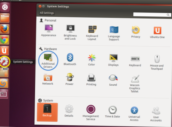The image size is (172, 127).
Task: Open Workspace Switcher in launcher
Action: pyautogui.click(x=4, y=94)
